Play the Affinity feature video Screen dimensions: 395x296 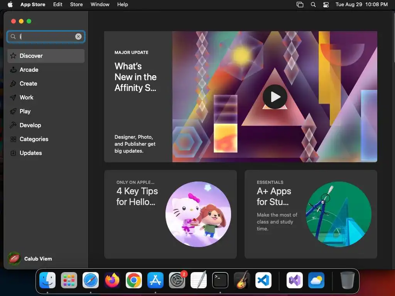pos(275,97)
